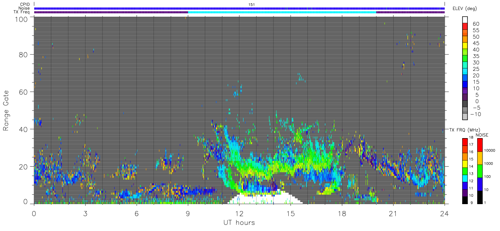Click the 'Noise' row label at top-left
Image resolution: width=500 pixels, height=231 pixels.
[24, 8]
